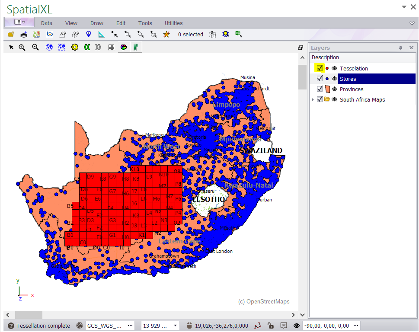
Task: Go to previous view with green arrows
Action: tap(86, 48)
